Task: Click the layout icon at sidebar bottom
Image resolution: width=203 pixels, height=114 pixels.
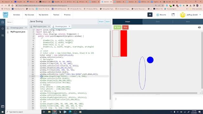Action: click(x=3, y=106)
